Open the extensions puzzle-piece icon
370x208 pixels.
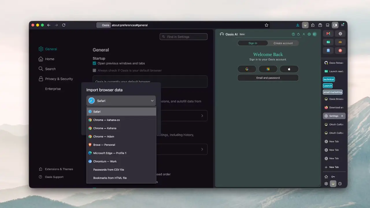pos(313,25)
